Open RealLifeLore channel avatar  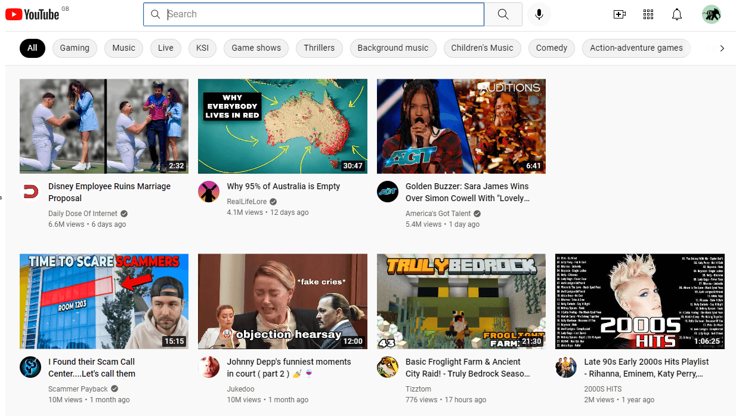208,192
